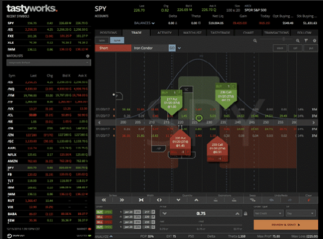Open the watchlist selector dropdown

(49, 63)
